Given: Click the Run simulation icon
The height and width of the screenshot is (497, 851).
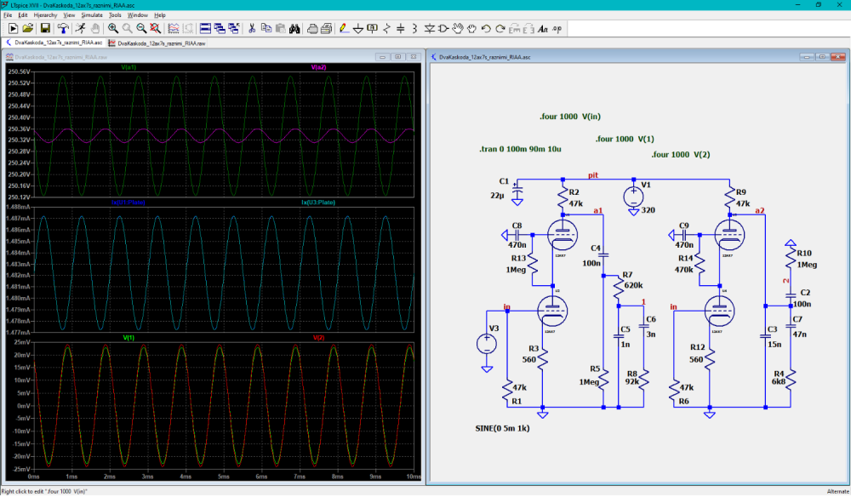Looking at the screenshot, I should [80, 28].
